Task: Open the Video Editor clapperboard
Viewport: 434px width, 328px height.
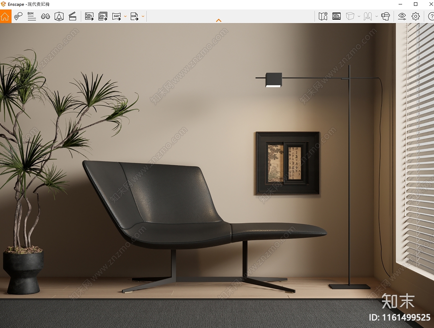Action: [x=72, y=16]
